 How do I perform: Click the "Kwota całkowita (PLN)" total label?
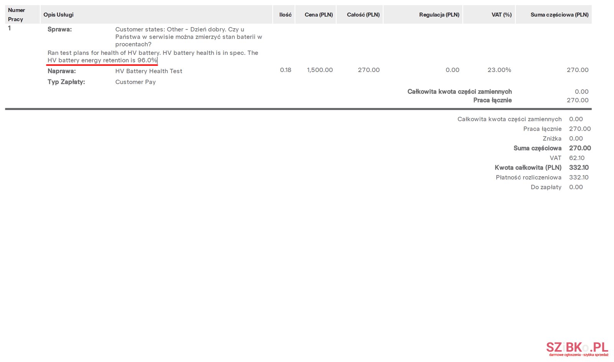click(x=528, y=167)
